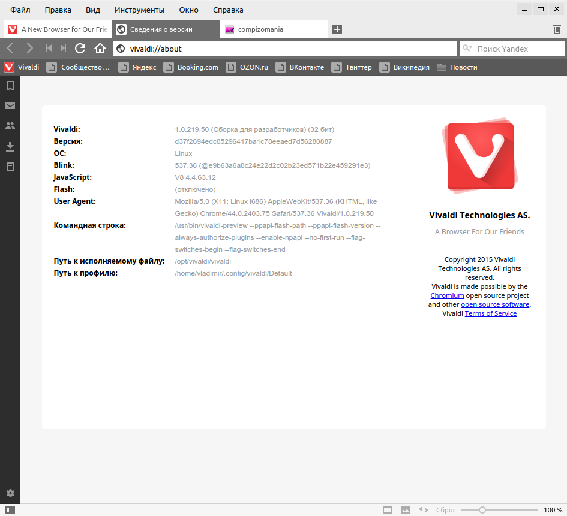Open the ВКонтакте bookmark
The height and width of the screenshot is (516, 567).
[x=300, y=67]
